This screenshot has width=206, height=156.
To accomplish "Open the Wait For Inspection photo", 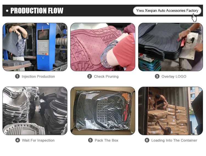I will [x=35, y=111].
